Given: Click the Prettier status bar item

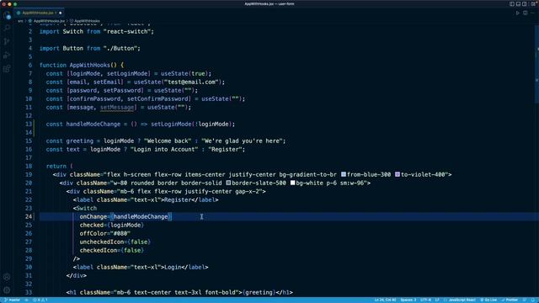Looking at the screenshot, I should click(x=510, y=300).
